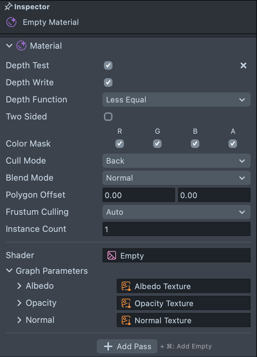This screenshot has width=257, height=357.
Task: Click the pin icon beside Inspector
Action: (9, 7)
